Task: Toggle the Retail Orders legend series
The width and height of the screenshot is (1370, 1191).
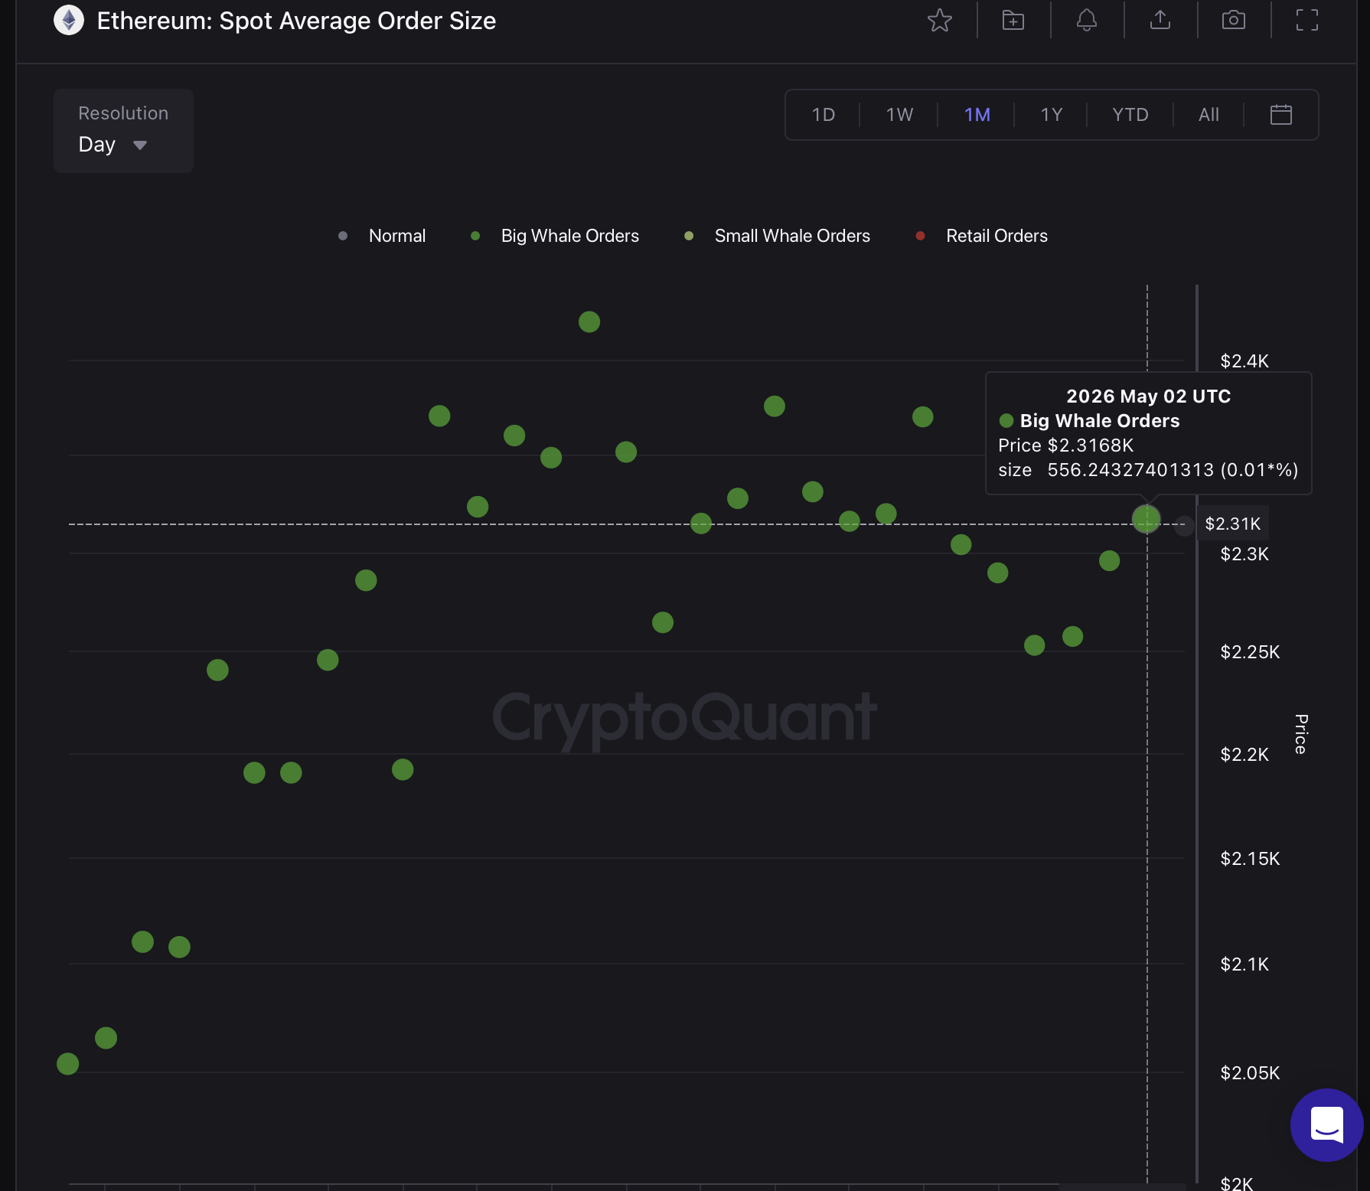Action: point(982,236)
